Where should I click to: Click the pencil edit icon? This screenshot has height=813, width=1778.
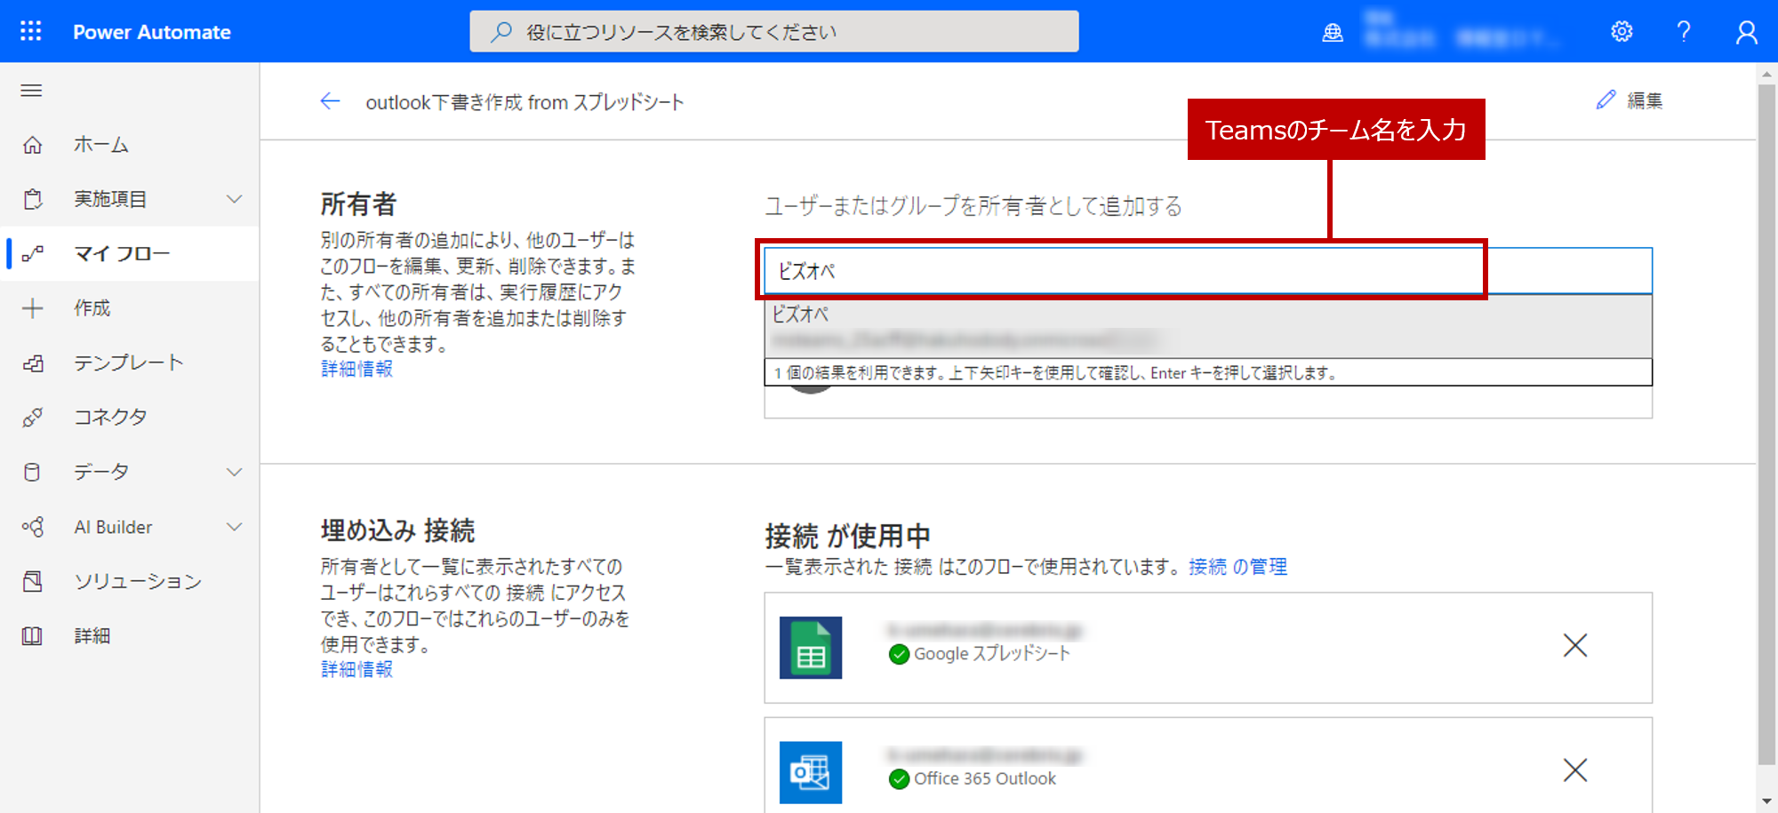coord(1606,100)
